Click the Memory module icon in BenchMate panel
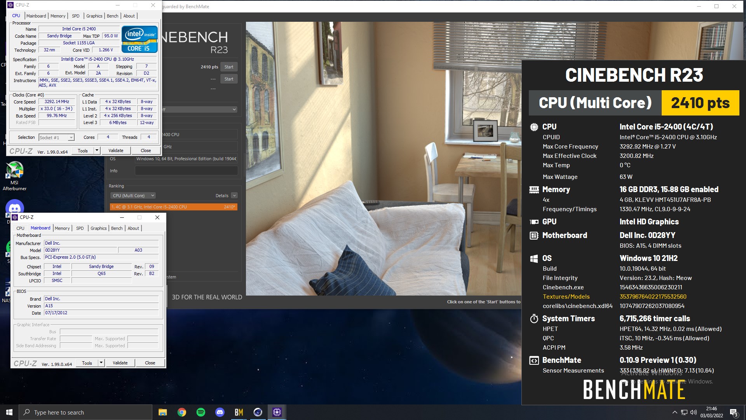746x420 pixels. click(x=534, y=189)
